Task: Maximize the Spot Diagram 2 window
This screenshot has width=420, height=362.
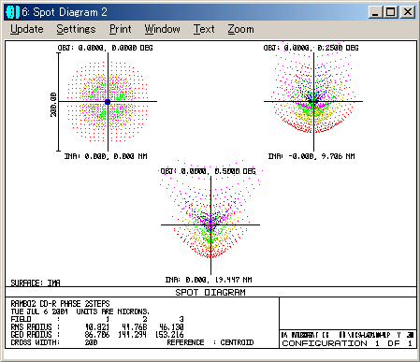Action: 390,12
